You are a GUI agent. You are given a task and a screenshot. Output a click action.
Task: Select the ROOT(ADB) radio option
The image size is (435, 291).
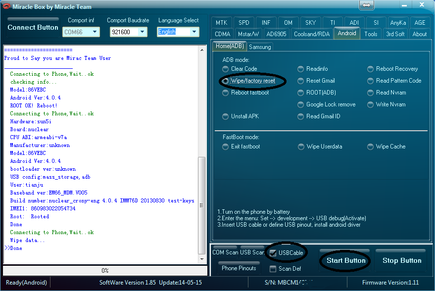[x=317, y=93]
